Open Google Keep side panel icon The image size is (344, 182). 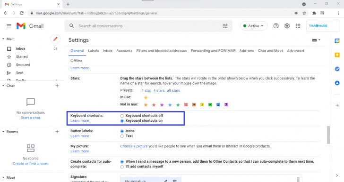click(x=337, y=55)
